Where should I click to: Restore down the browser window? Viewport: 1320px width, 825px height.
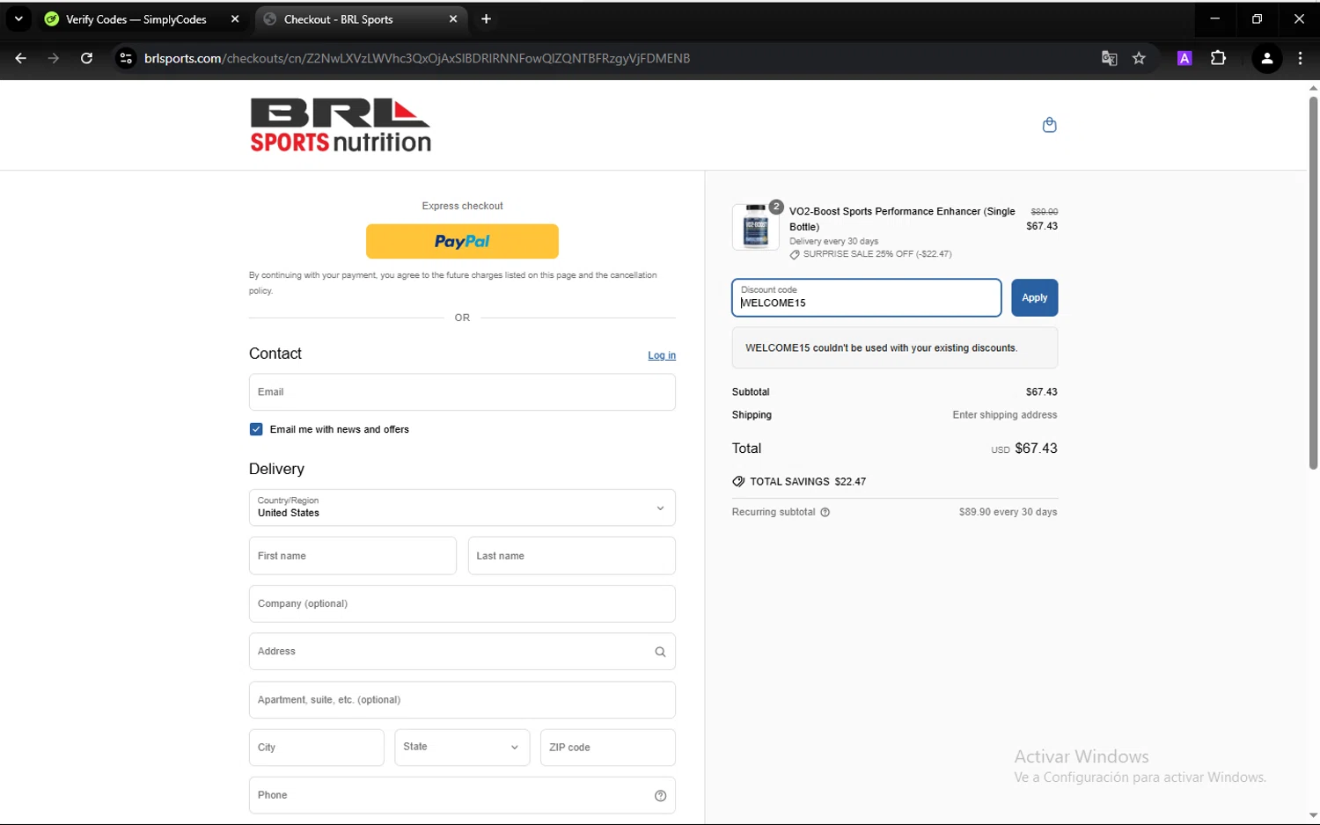point(1257,18)
